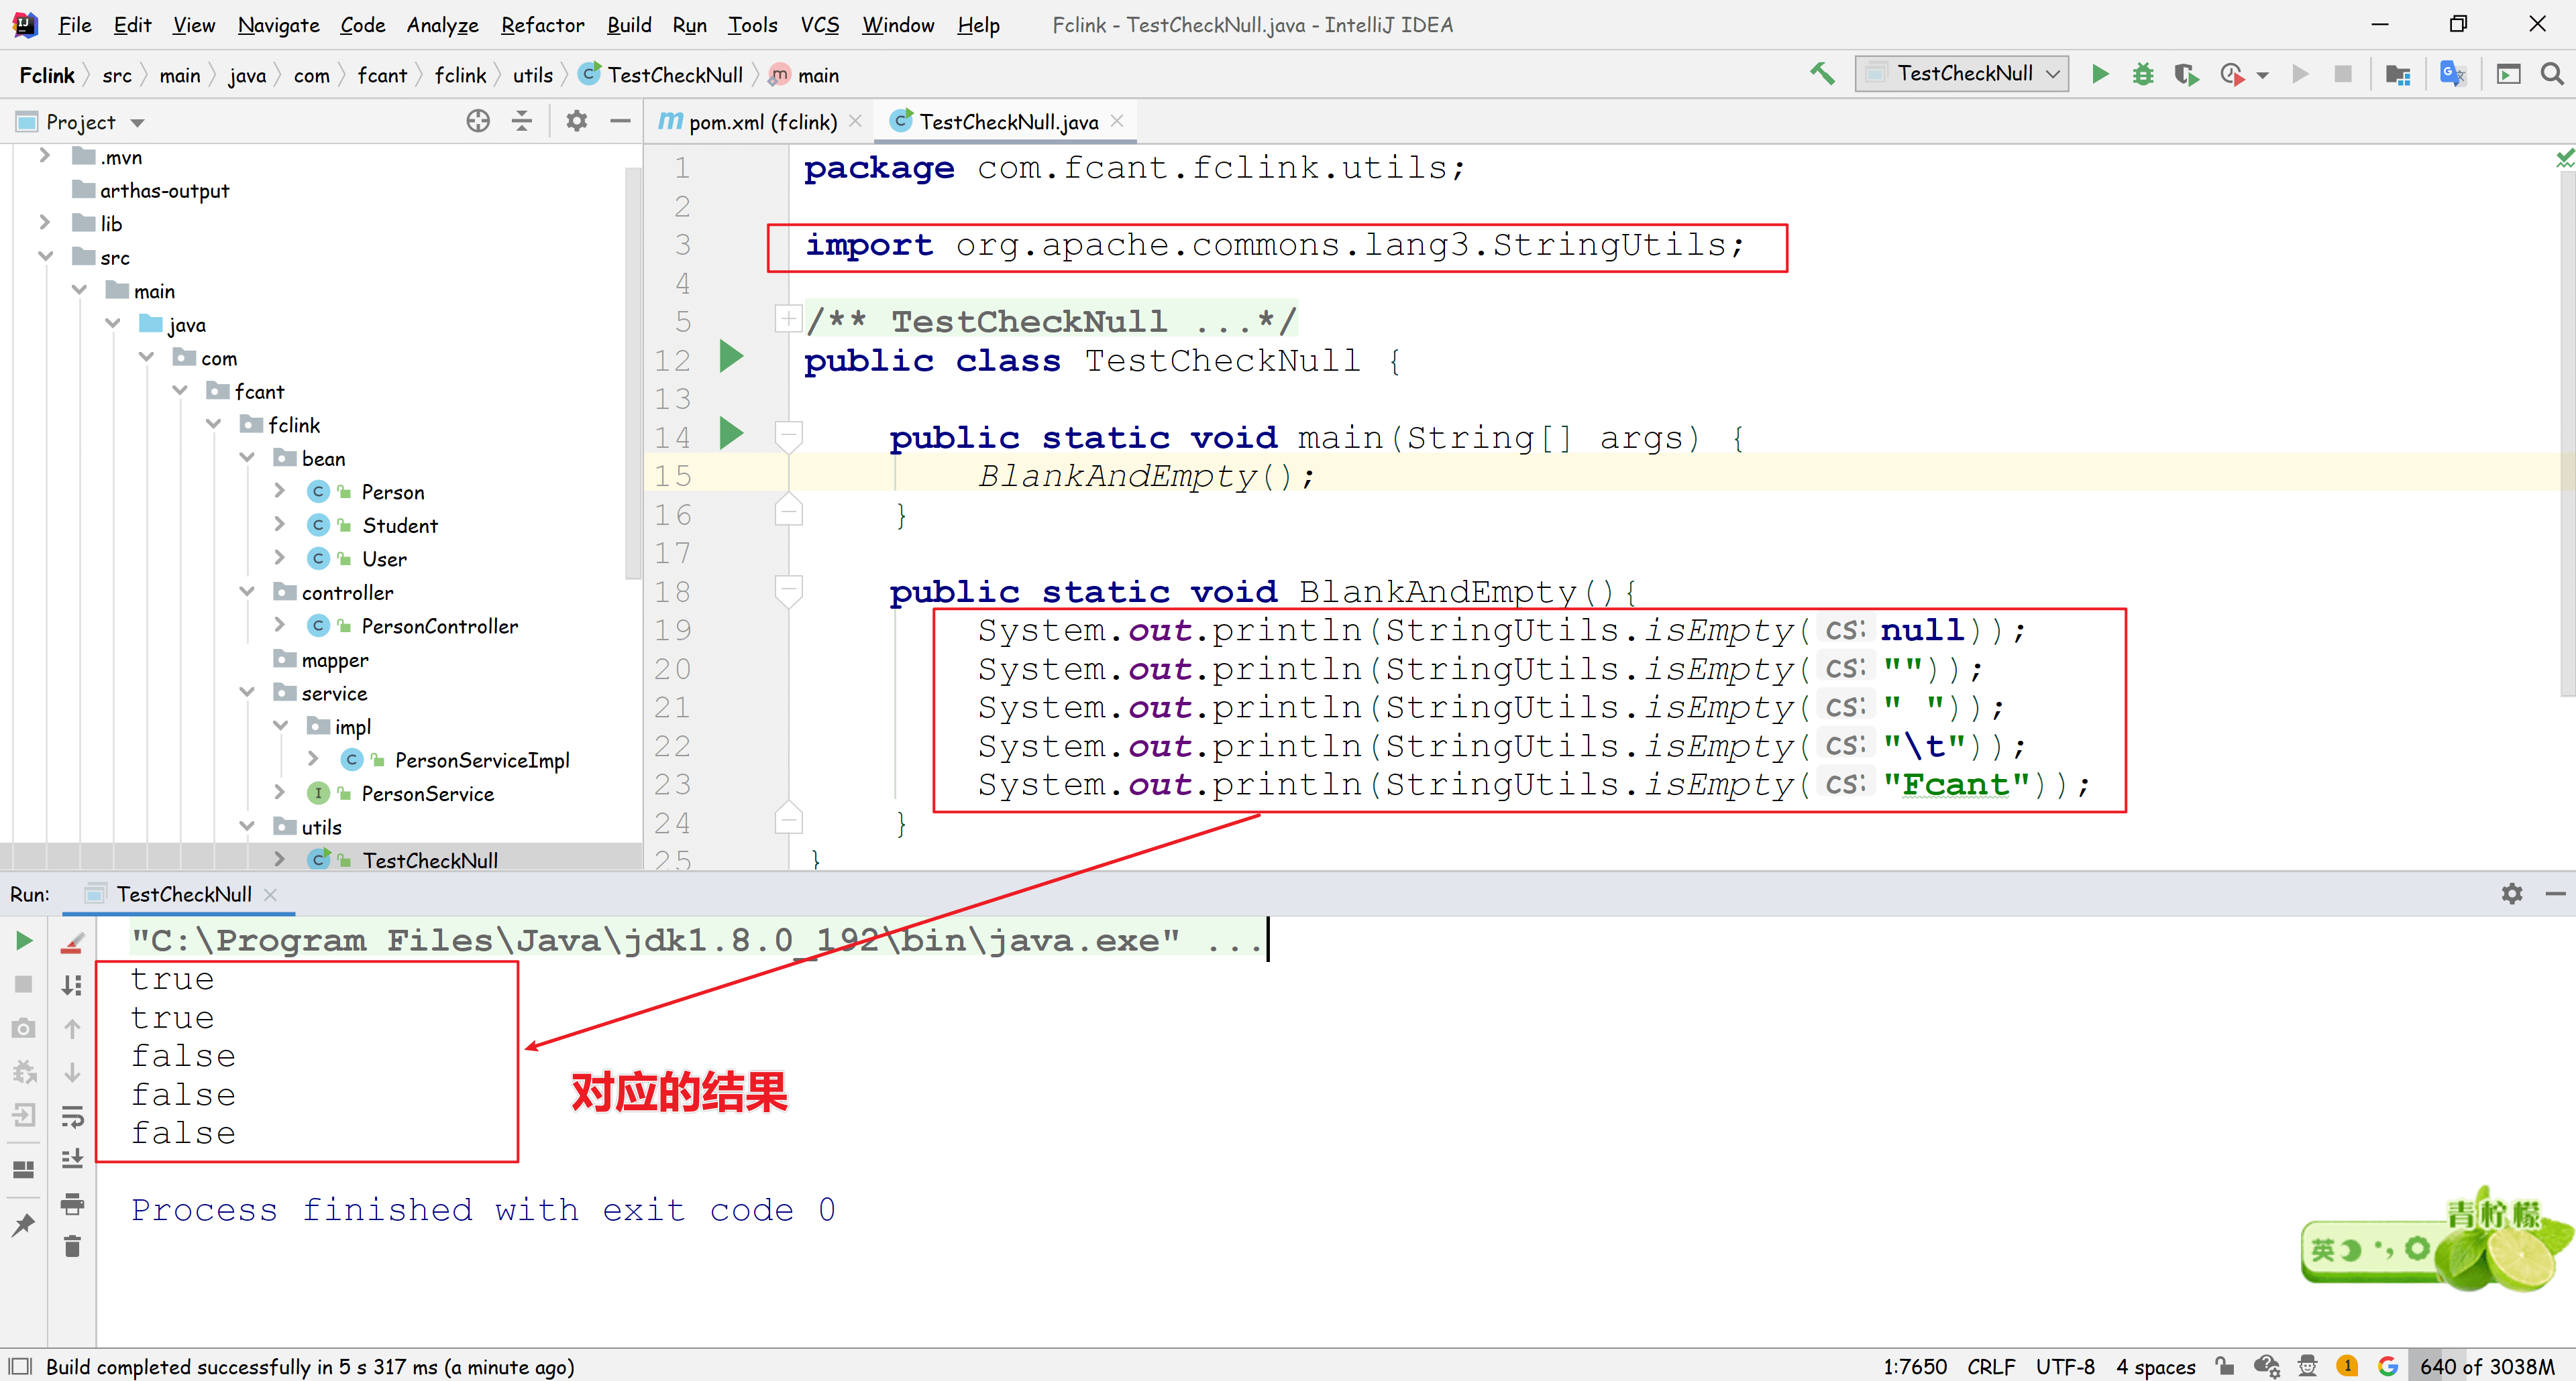Click the Debug bug icon in toolbar
Viewport: 2576px width, 1381px height.
(2142, 74)
